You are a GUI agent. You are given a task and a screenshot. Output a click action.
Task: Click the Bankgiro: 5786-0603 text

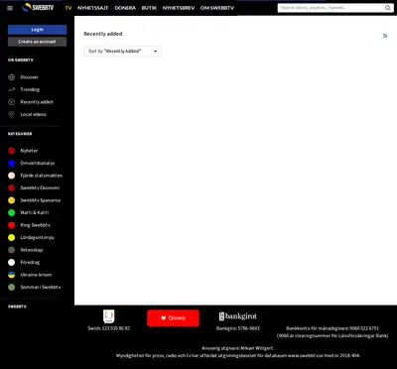coord(238,328)
